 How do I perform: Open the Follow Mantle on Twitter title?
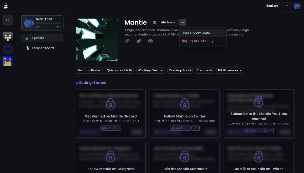pos(185,116)
